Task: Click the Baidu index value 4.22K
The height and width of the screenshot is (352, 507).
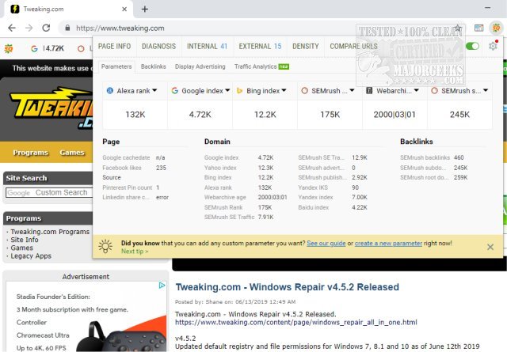Action: point(360,207)
